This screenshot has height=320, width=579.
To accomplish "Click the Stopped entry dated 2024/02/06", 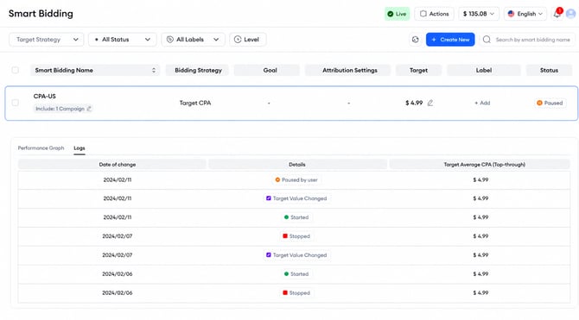I will (x=296, y=293).
